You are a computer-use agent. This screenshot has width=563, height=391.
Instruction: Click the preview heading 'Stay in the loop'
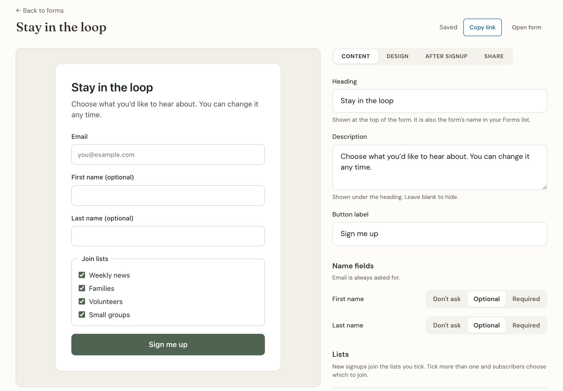[x=112, y=88]
